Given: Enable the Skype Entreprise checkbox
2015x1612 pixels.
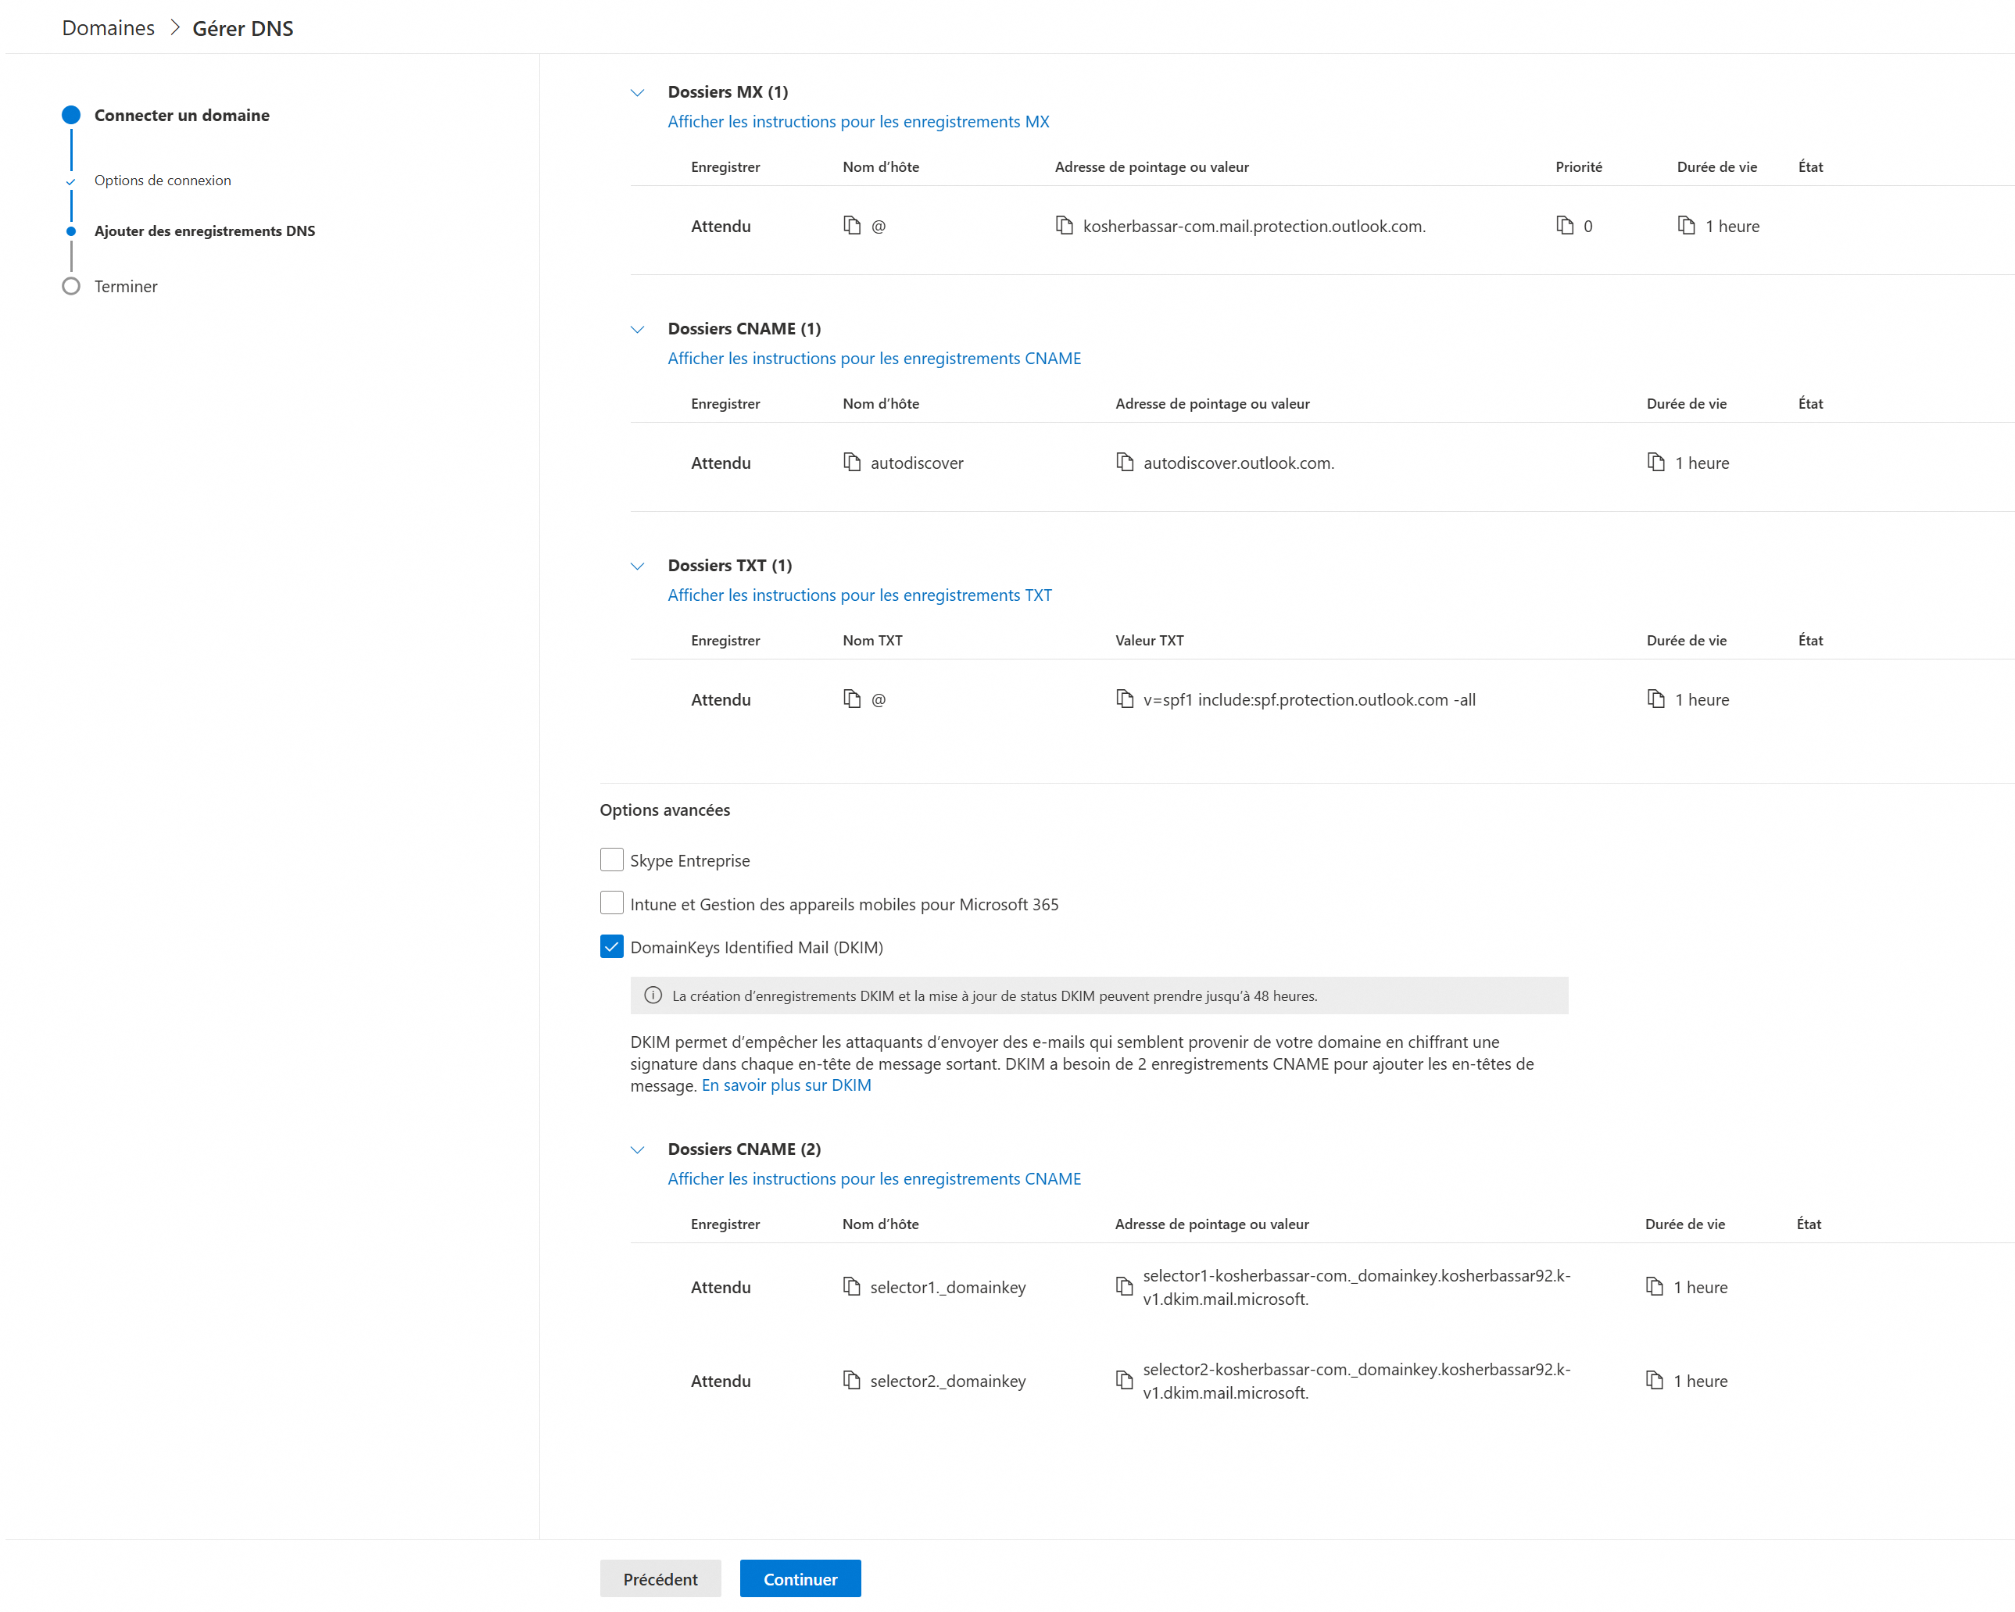Looking at the screenshot, I should coord(611,860).
